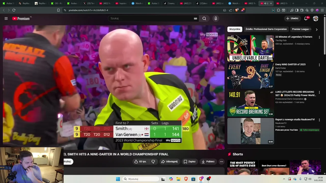Screen dimensions: 326x183
Task: View site information icon beside URL
Action: [x=65, y=10]
